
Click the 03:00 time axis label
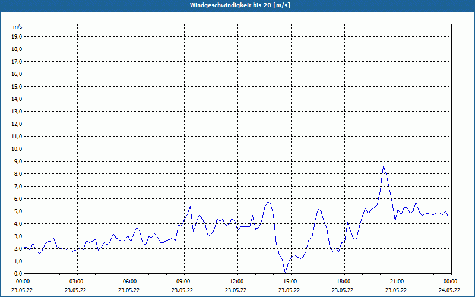77,282
